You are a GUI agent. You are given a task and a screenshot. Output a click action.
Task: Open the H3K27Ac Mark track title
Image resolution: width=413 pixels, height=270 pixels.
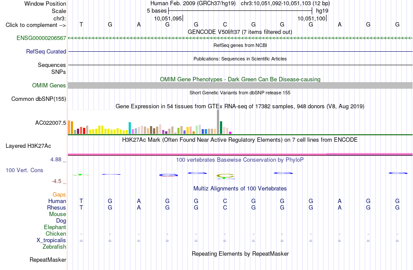pyautogui.click(x=240, y=140)
